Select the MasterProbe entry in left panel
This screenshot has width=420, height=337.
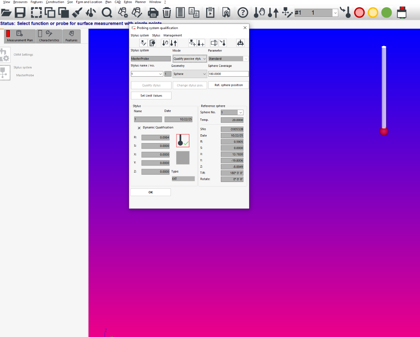[25, 75]
